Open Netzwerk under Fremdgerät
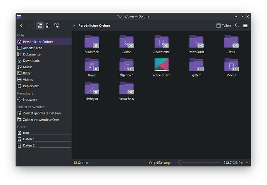 (44, 100)
